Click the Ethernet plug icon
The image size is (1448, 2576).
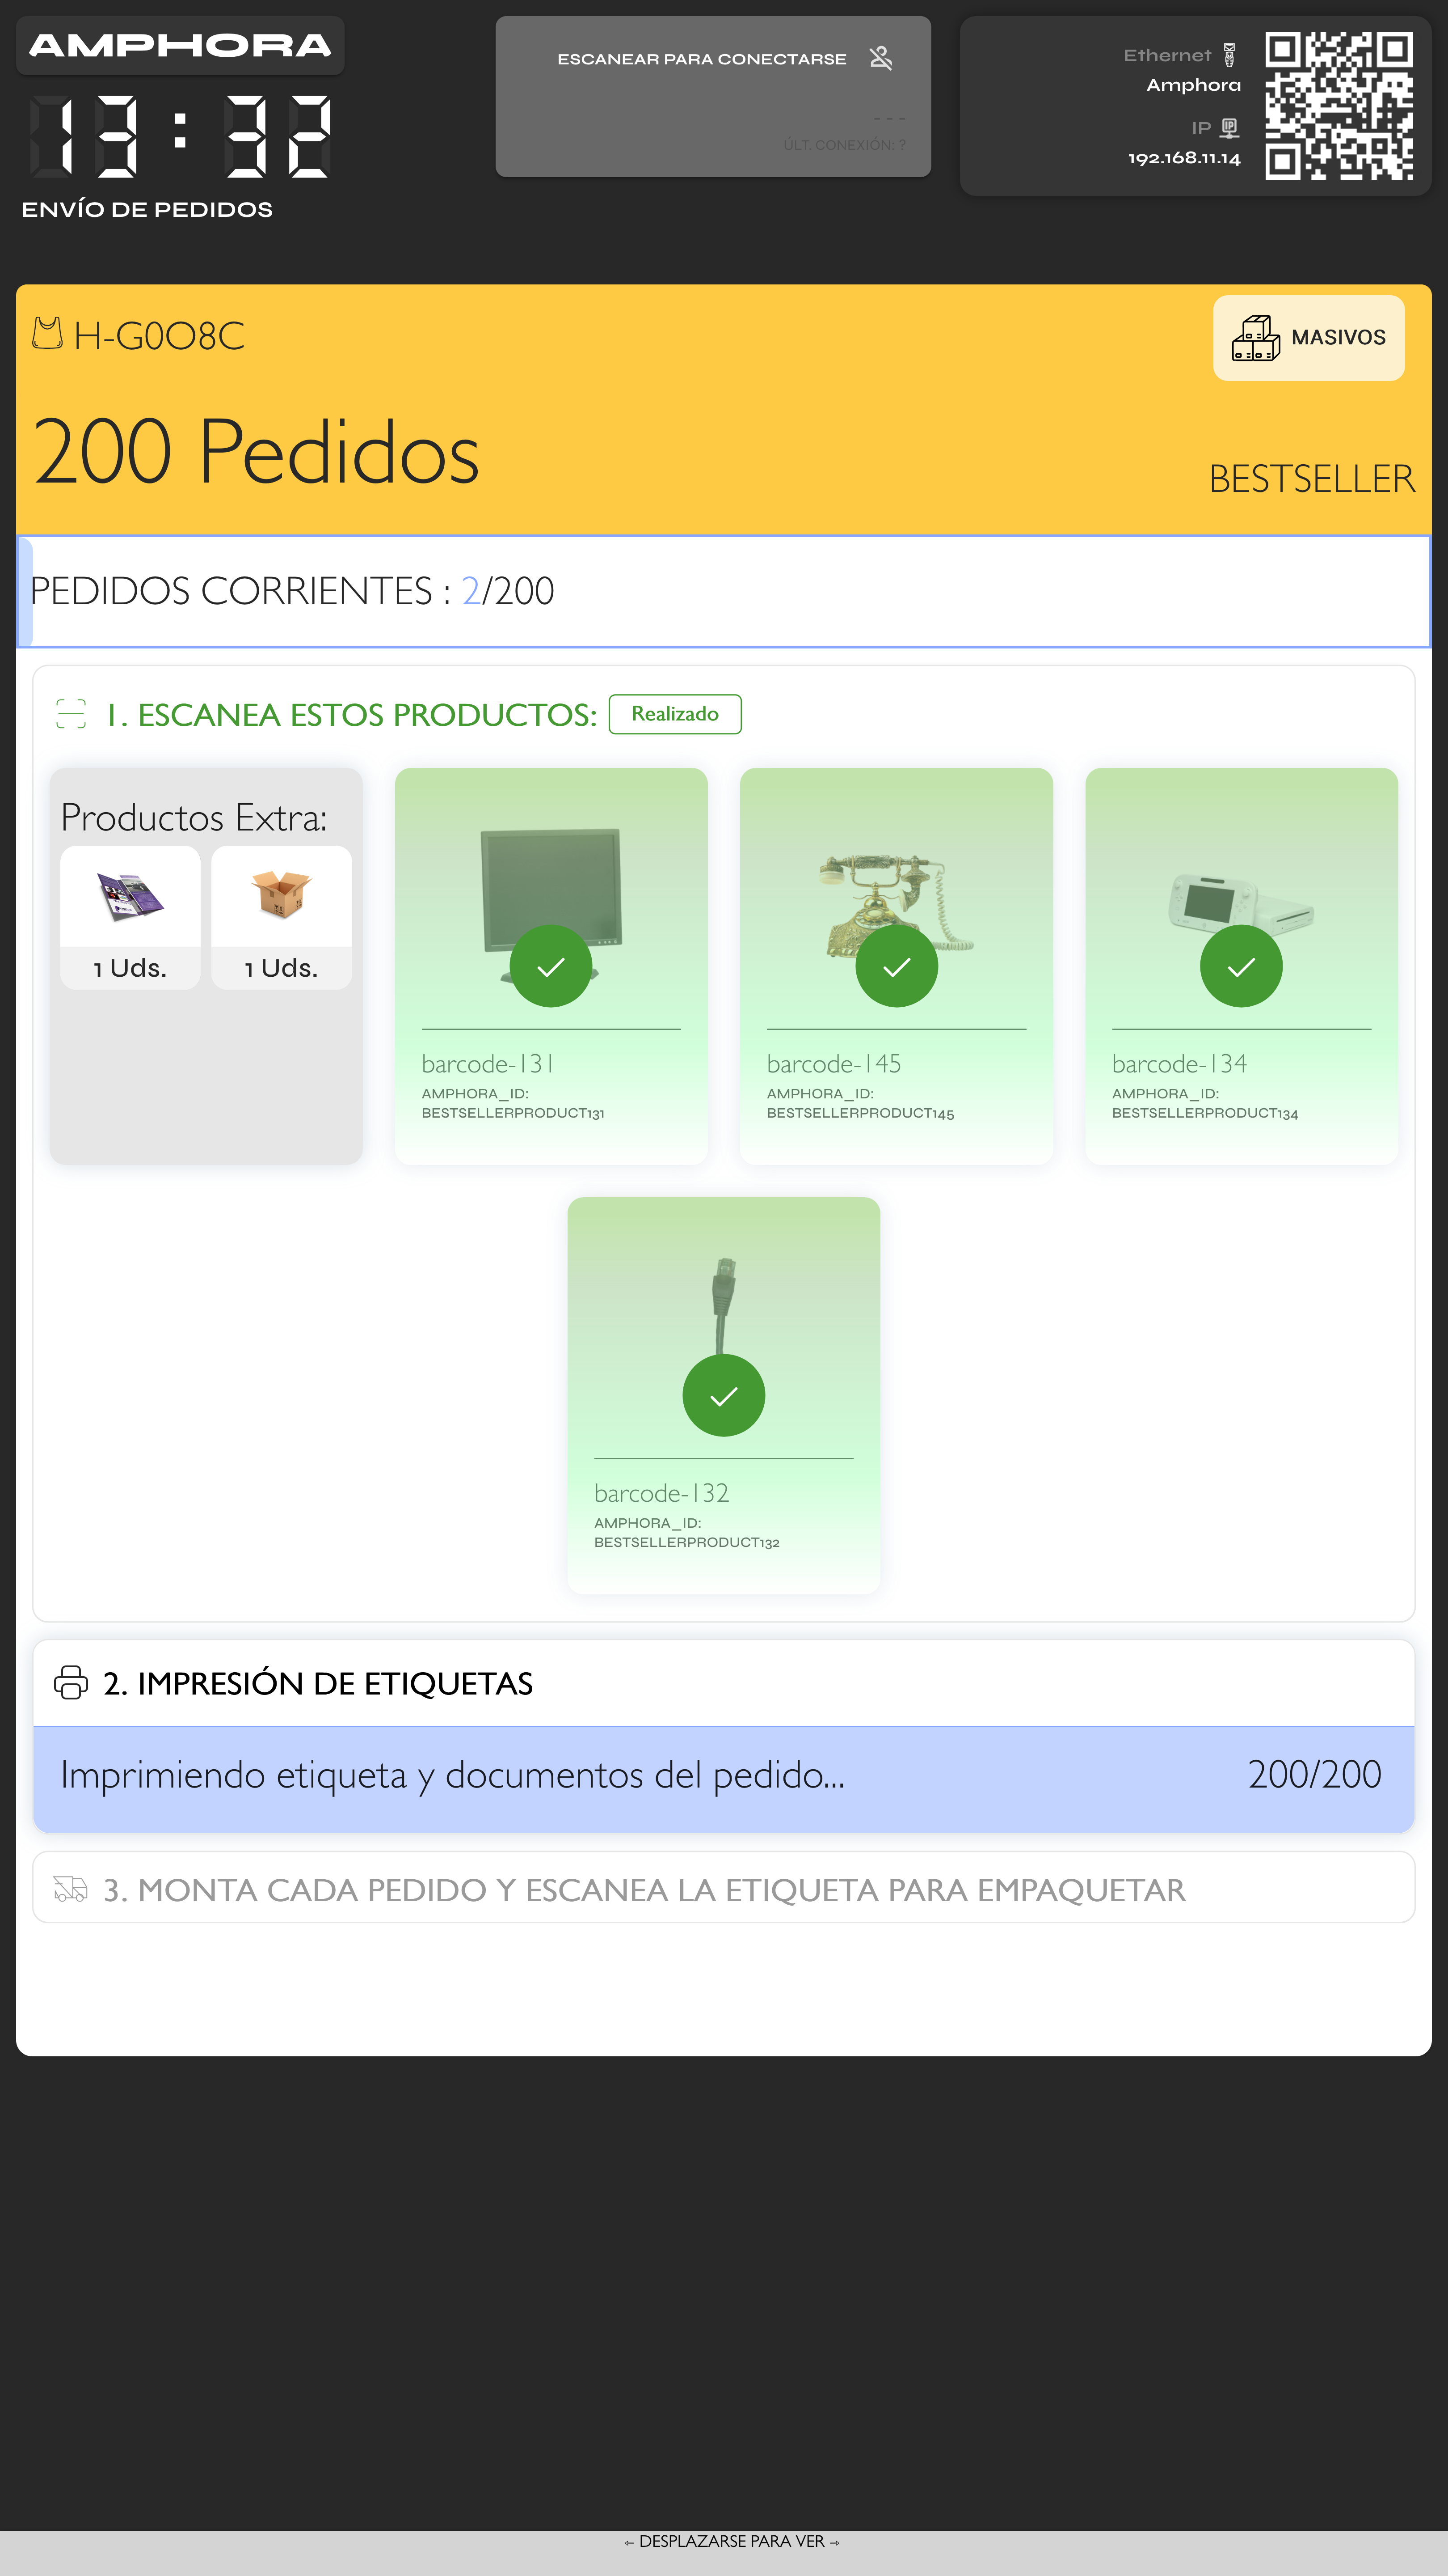[1229, 55]
